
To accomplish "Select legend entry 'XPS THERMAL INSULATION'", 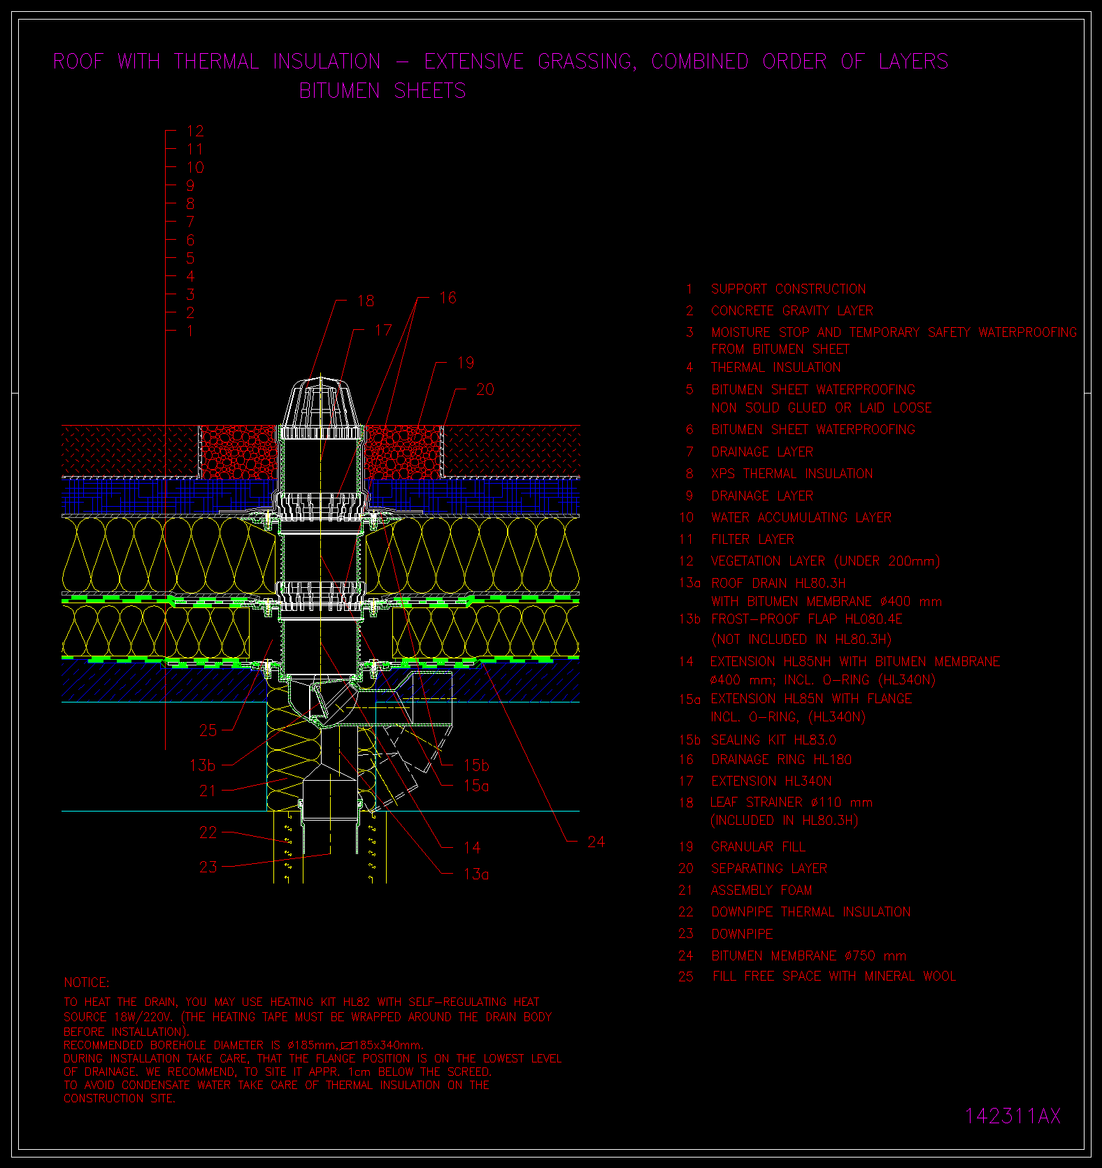I will (x=792, y=473).
